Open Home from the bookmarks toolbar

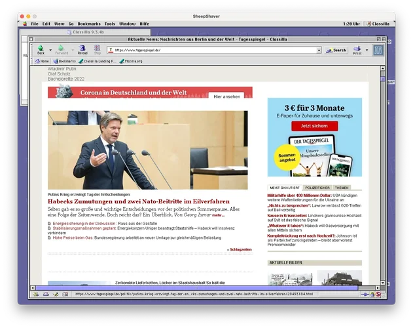(42, 61)
